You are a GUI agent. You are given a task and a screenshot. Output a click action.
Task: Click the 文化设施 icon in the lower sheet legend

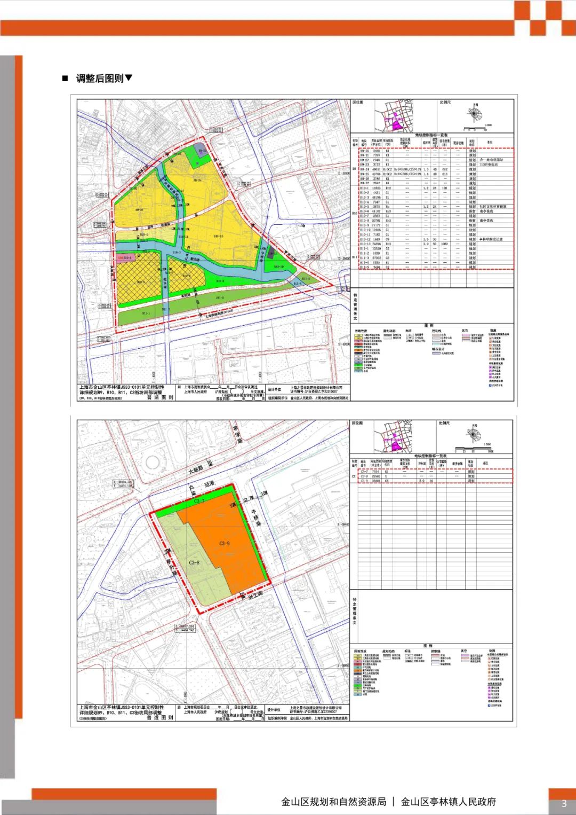click(x=489, y=665)
